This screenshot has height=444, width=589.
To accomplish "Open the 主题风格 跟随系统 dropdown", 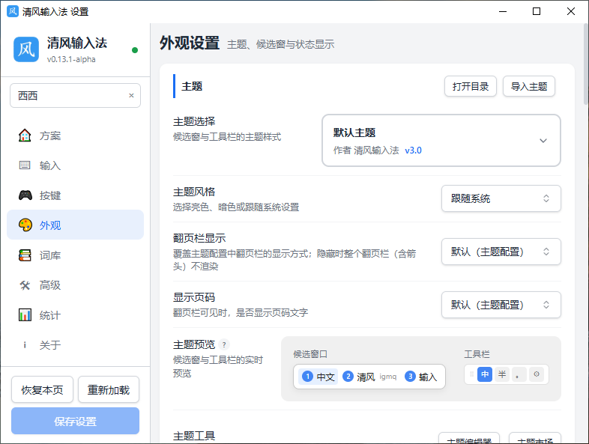I will [x=501, y=198].
